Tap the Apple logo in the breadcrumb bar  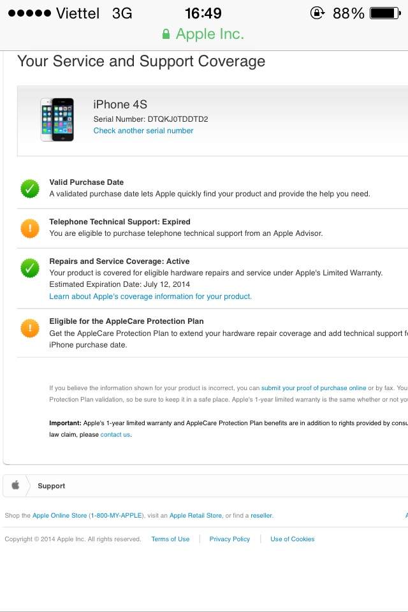pyautogui.click(x=15, y=485)
